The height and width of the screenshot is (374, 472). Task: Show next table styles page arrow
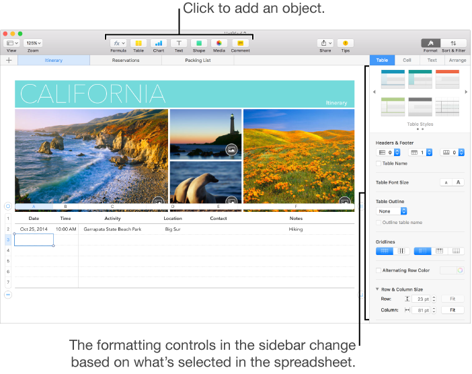pyautogui.click(x=466, y=92)
